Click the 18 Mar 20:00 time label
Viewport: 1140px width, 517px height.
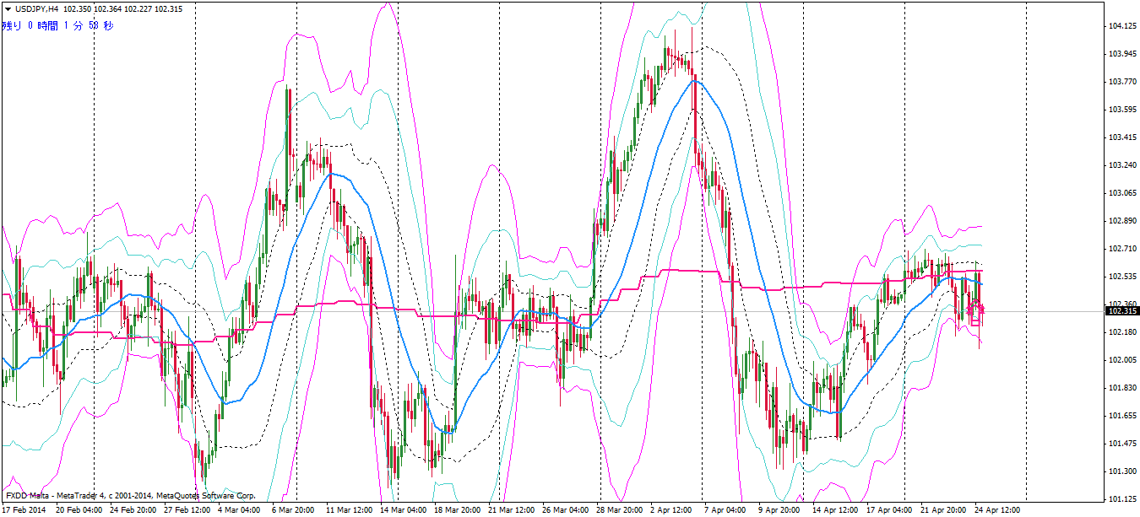[x=459, y=510]
